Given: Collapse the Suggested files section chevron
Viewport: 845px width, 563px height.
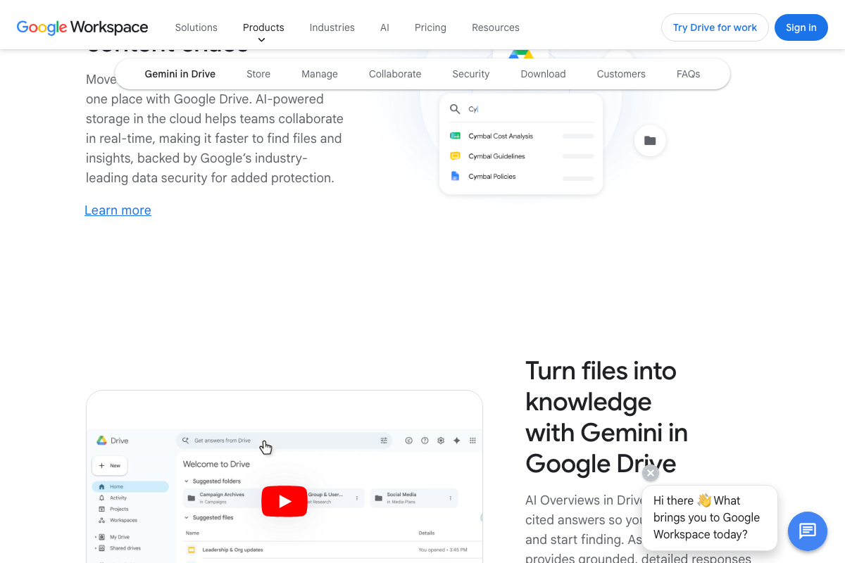Looking at the screenshot, I should tap(187, 517).
